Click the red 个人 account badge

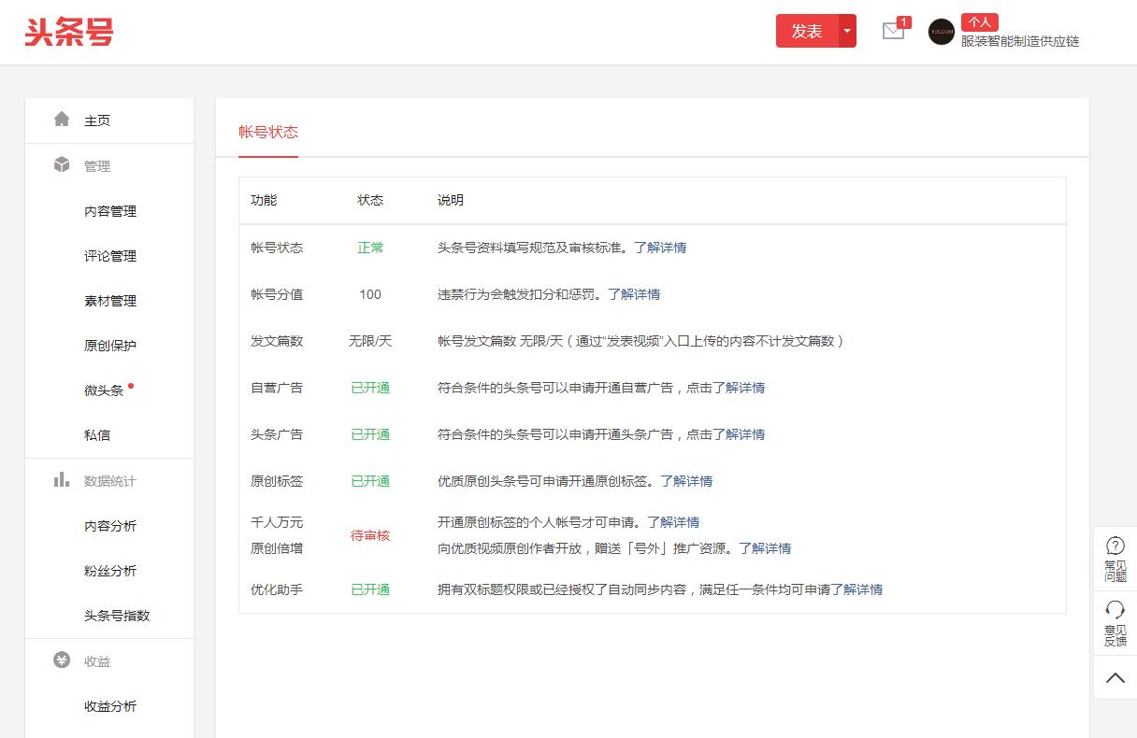click(x=979, y=22)
